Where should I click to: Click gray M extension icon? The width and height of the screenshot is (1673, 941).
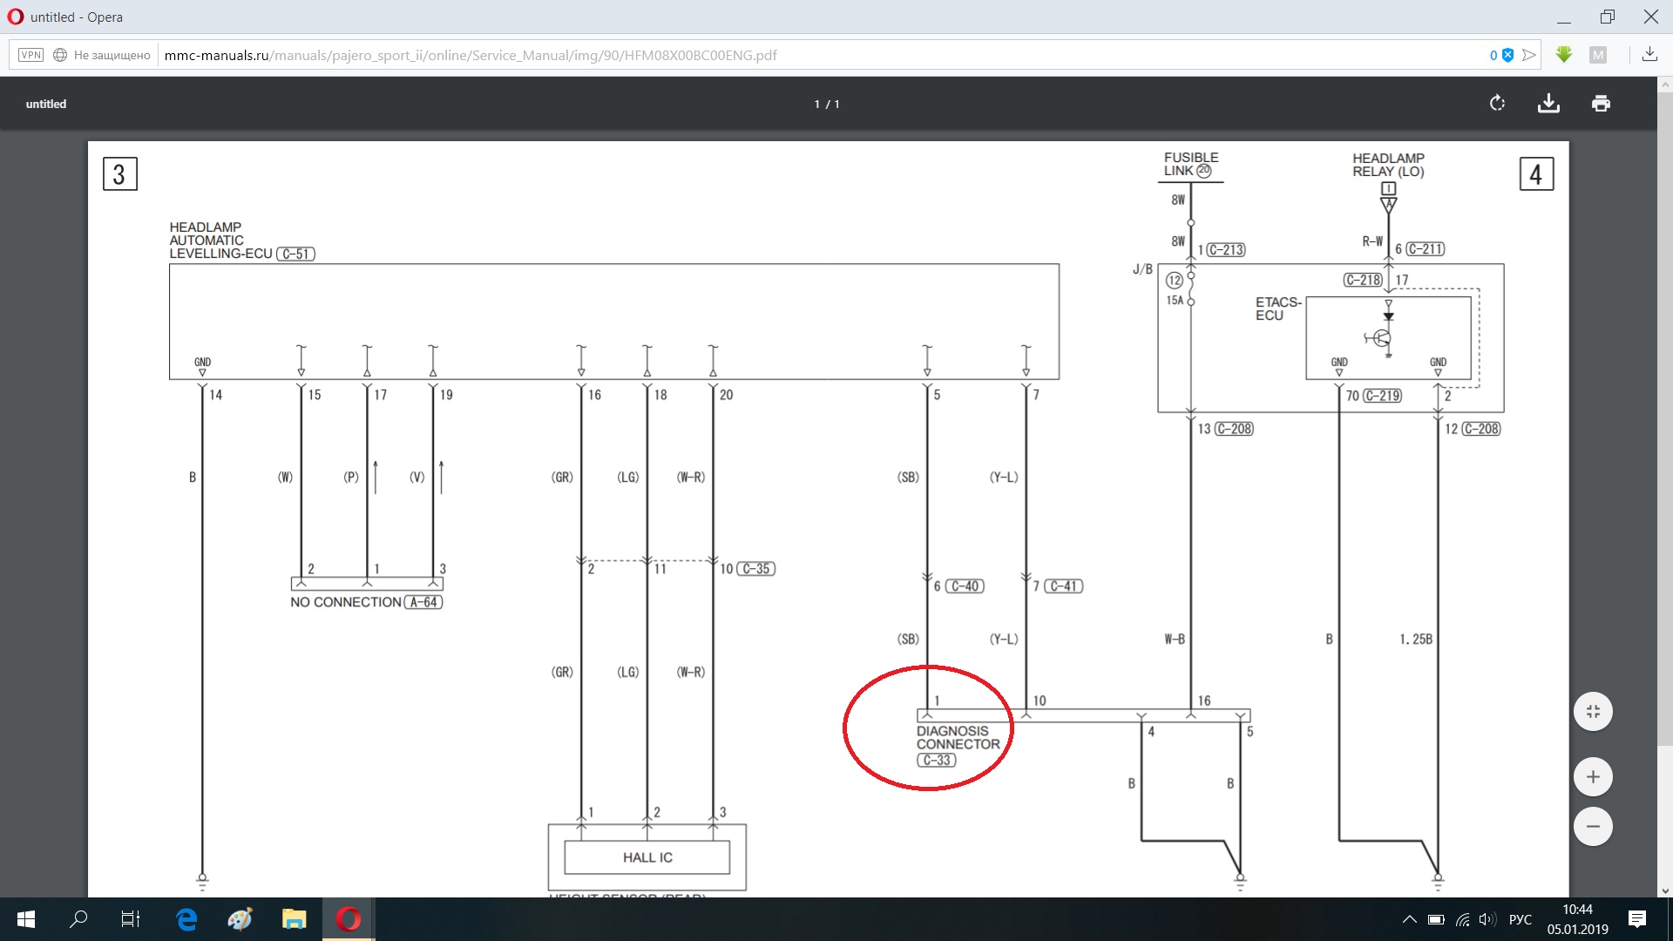pyautogui.click(x=1598, y=55)
